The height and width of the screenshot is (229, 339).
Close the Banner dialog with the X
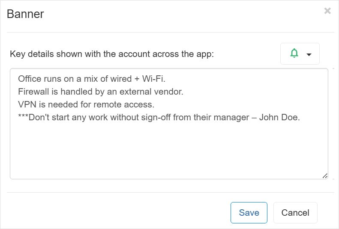tap(327, 11)
